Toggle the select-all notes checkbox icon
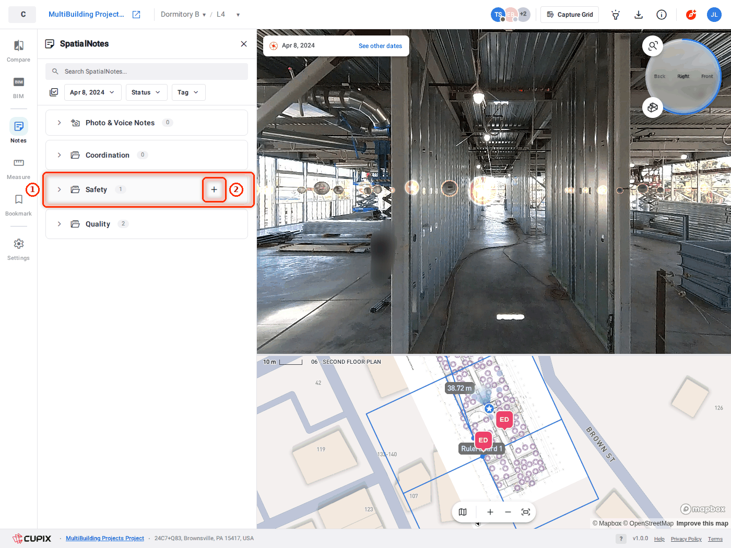The image size is (731, 548). click(54, 92)
